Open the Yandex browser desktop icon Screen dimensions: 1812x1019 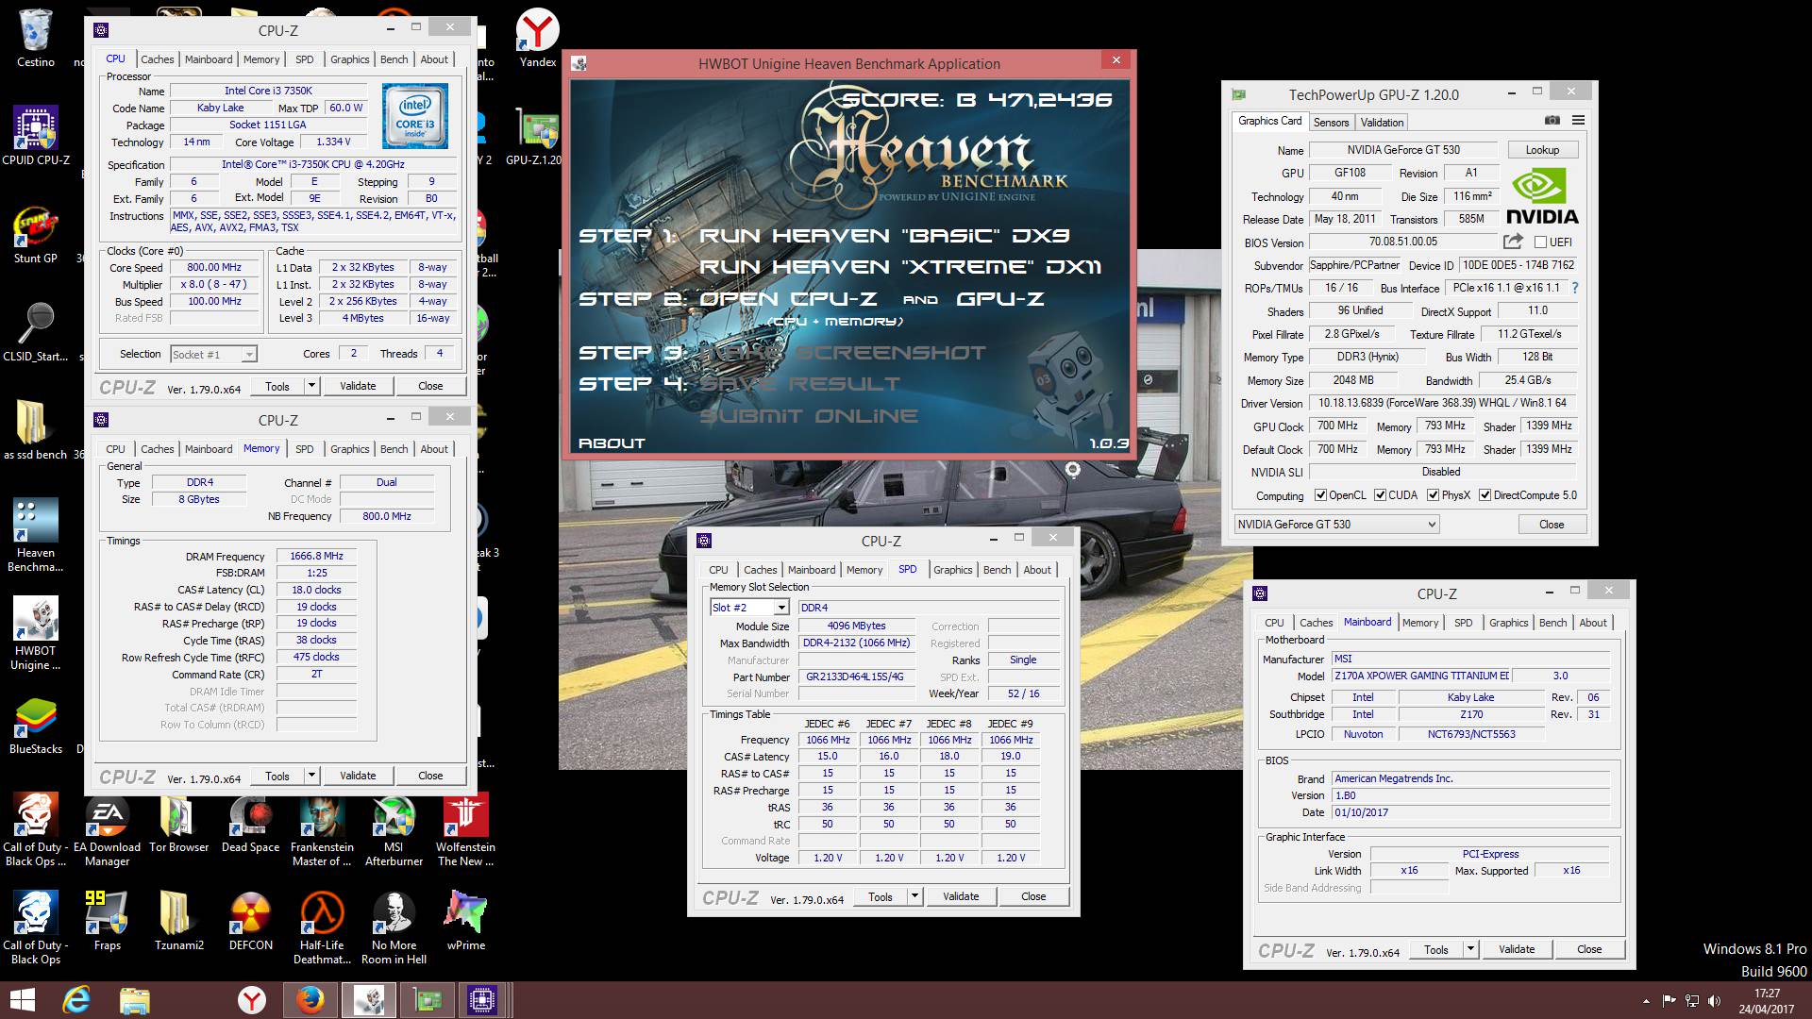point(538,38)
